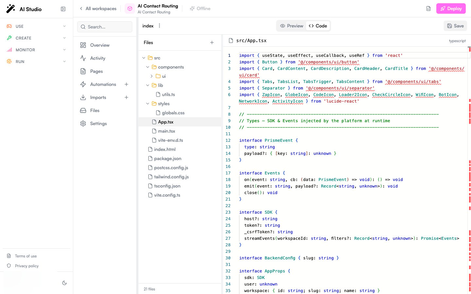
Task: Click the Deploy button
Action: [451, 8]
